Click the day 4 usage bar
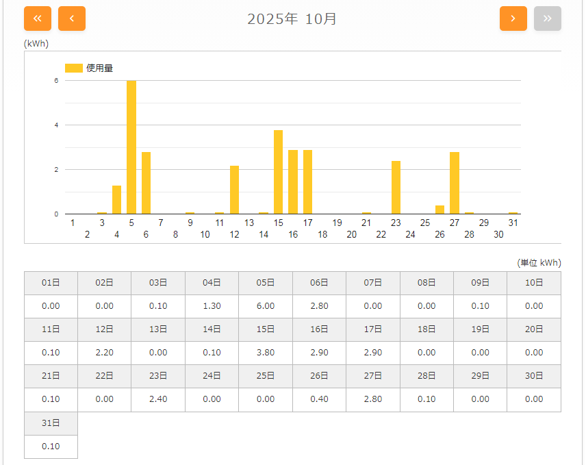Screen dimensions: 586x465 tap(116, 200)
